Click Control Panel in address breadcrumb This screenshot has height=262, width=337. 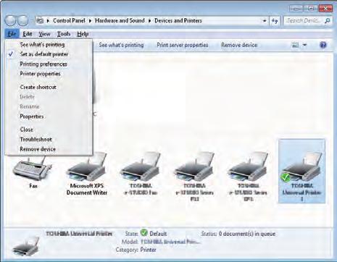point(69,21)
